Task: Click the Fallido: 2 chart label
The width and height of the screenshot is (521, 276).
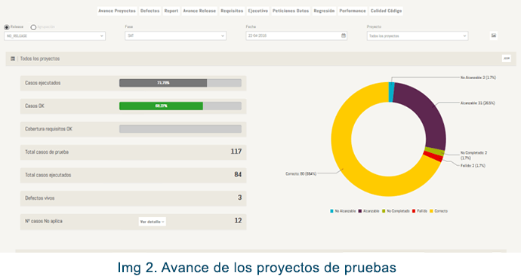Action: tap(473, 166)
